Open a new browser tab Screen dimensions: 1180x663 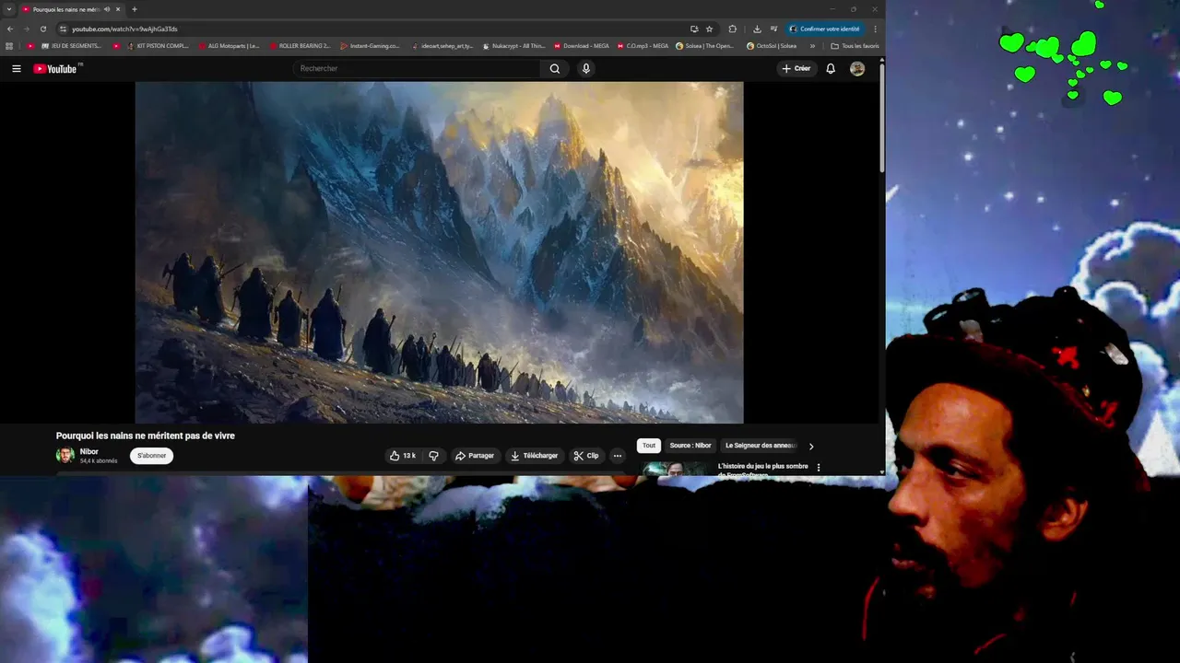[x=135, y=9]
